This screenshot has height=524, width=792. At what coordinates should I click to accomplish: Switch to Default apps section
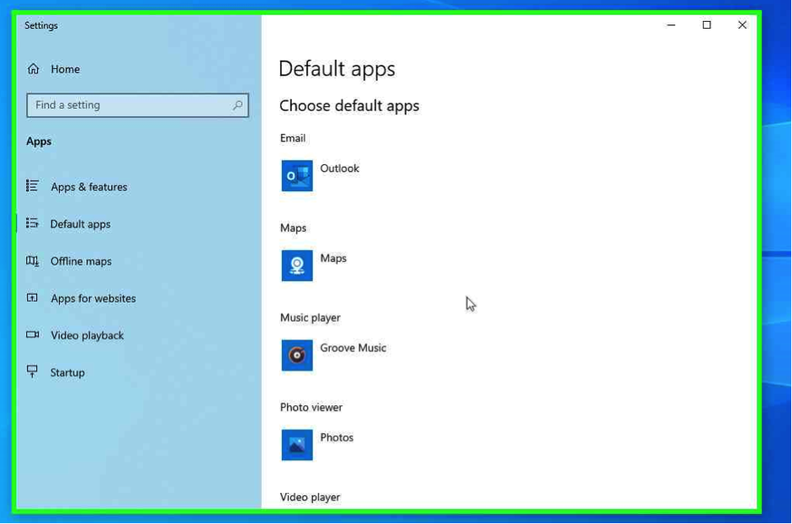point(80,224)
